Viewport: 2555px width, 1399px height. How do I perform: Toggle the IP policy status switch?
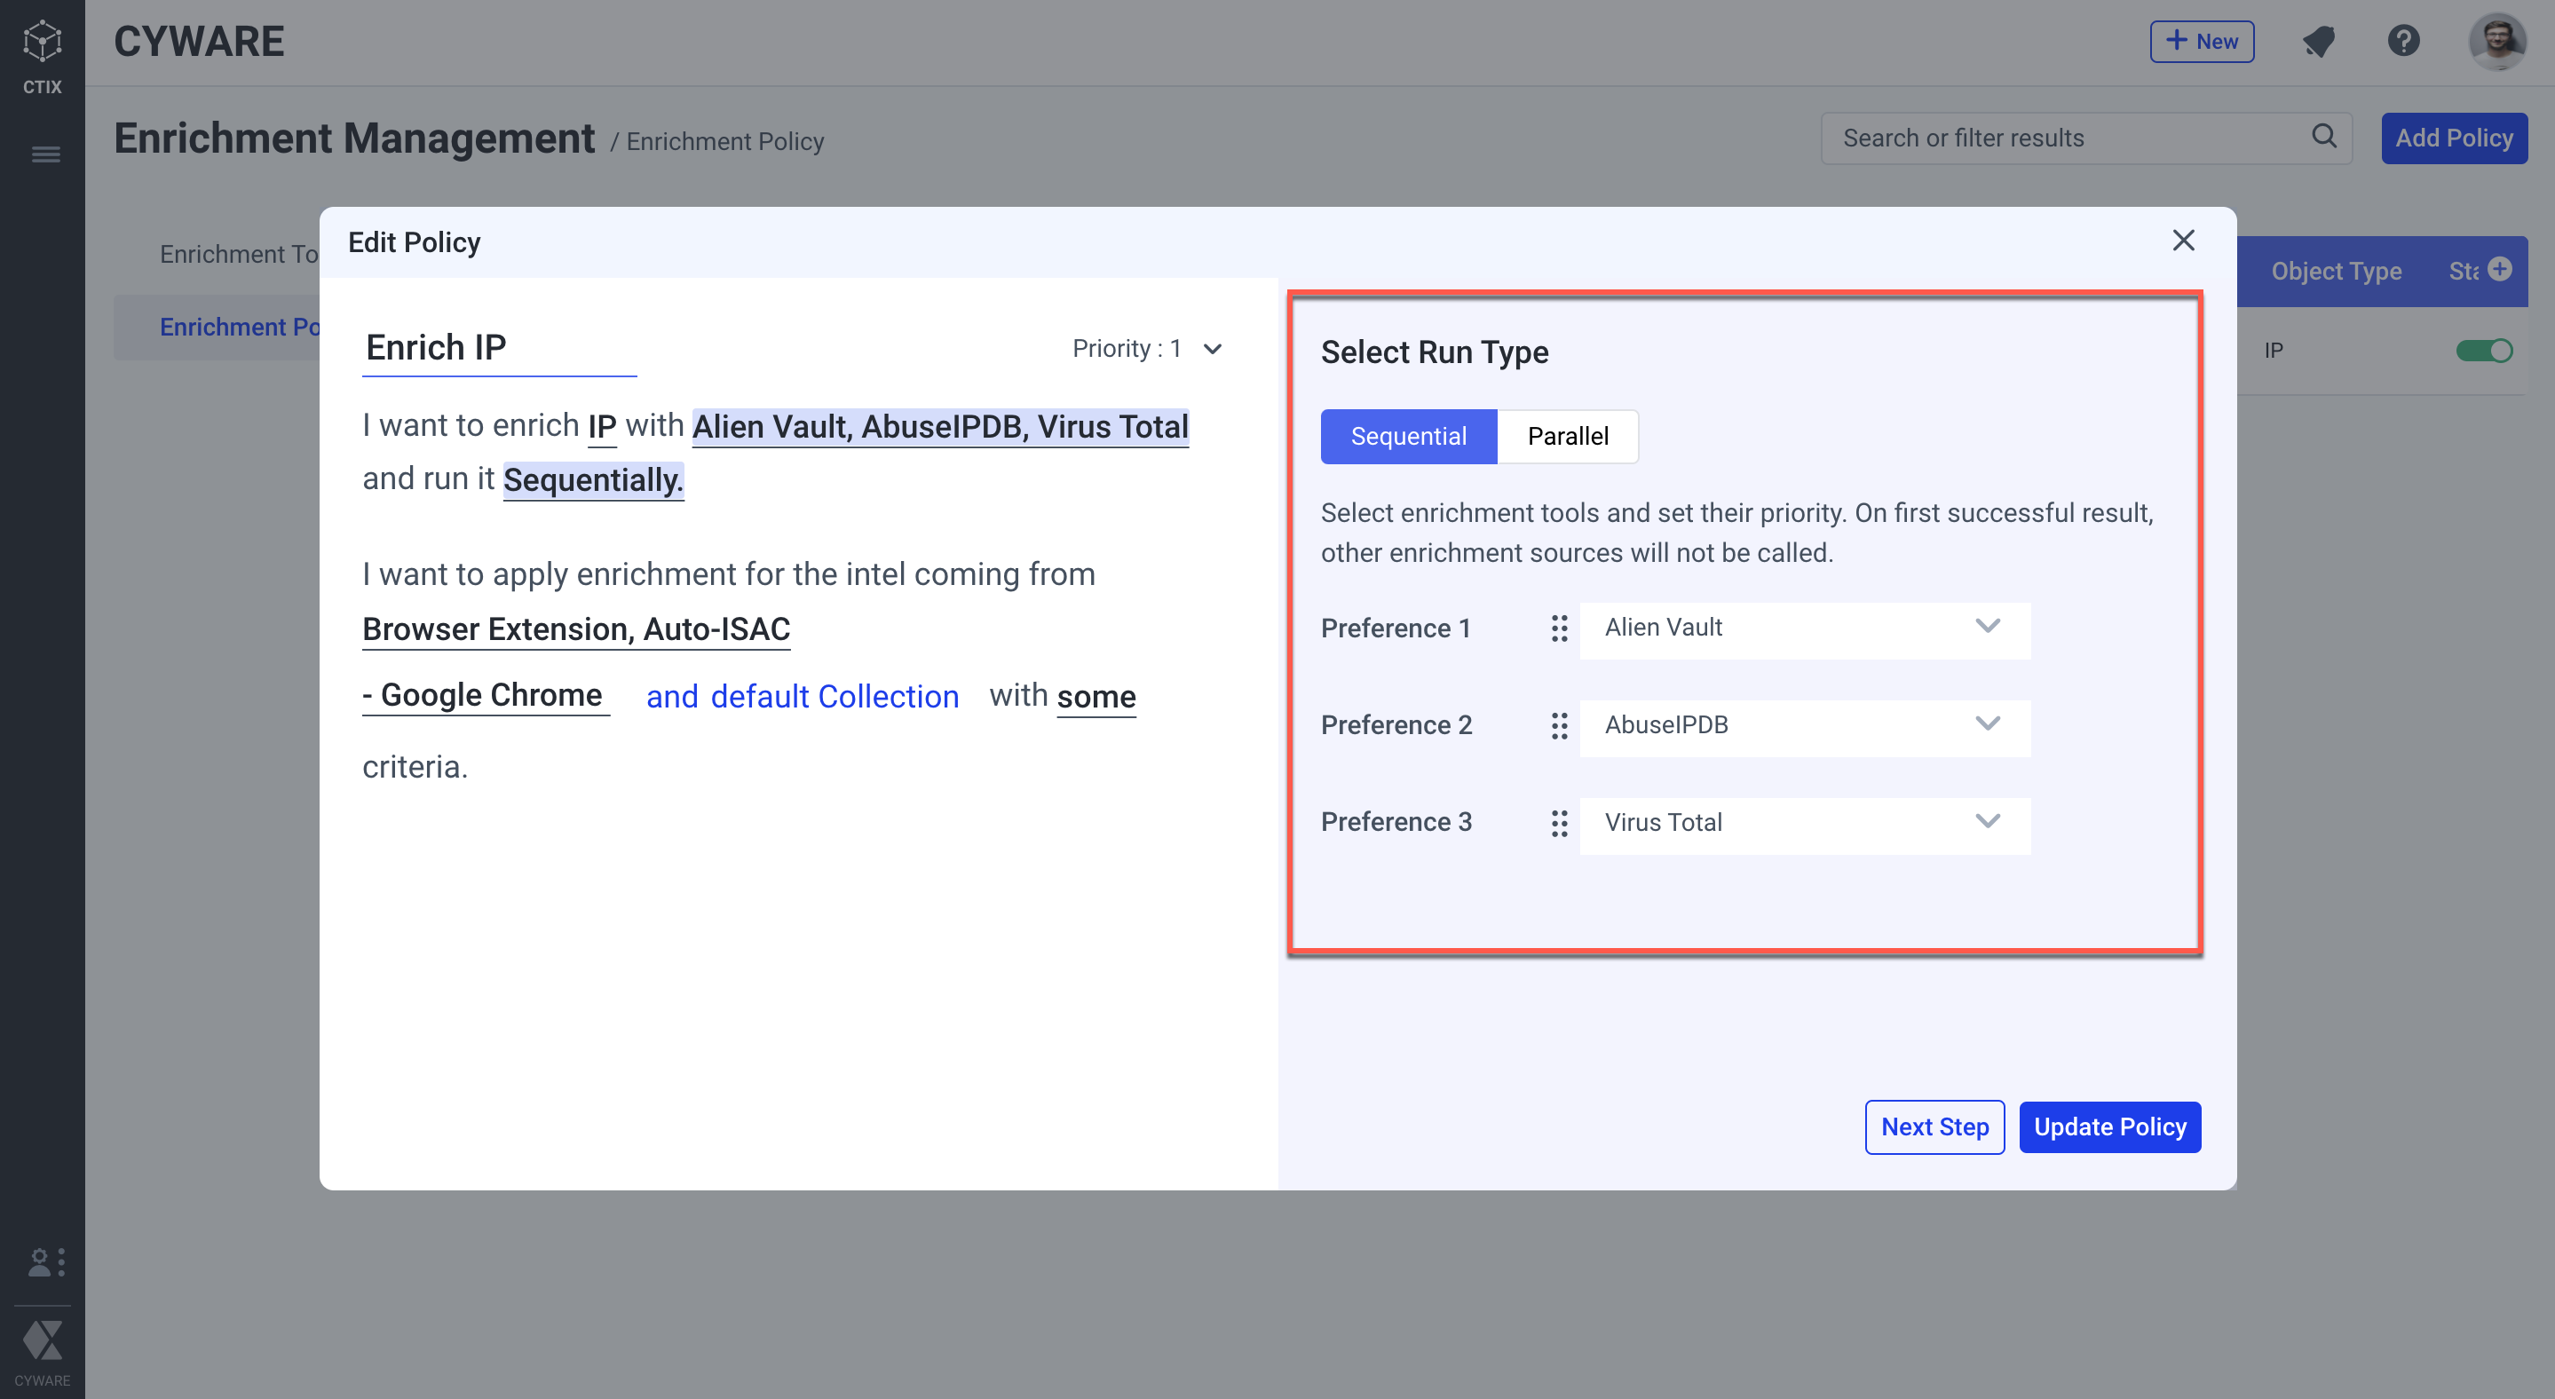(2484, 350)
